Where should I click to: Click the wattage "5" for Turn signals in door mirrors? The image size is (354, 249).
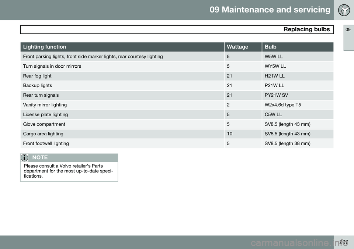pos(228,66)
